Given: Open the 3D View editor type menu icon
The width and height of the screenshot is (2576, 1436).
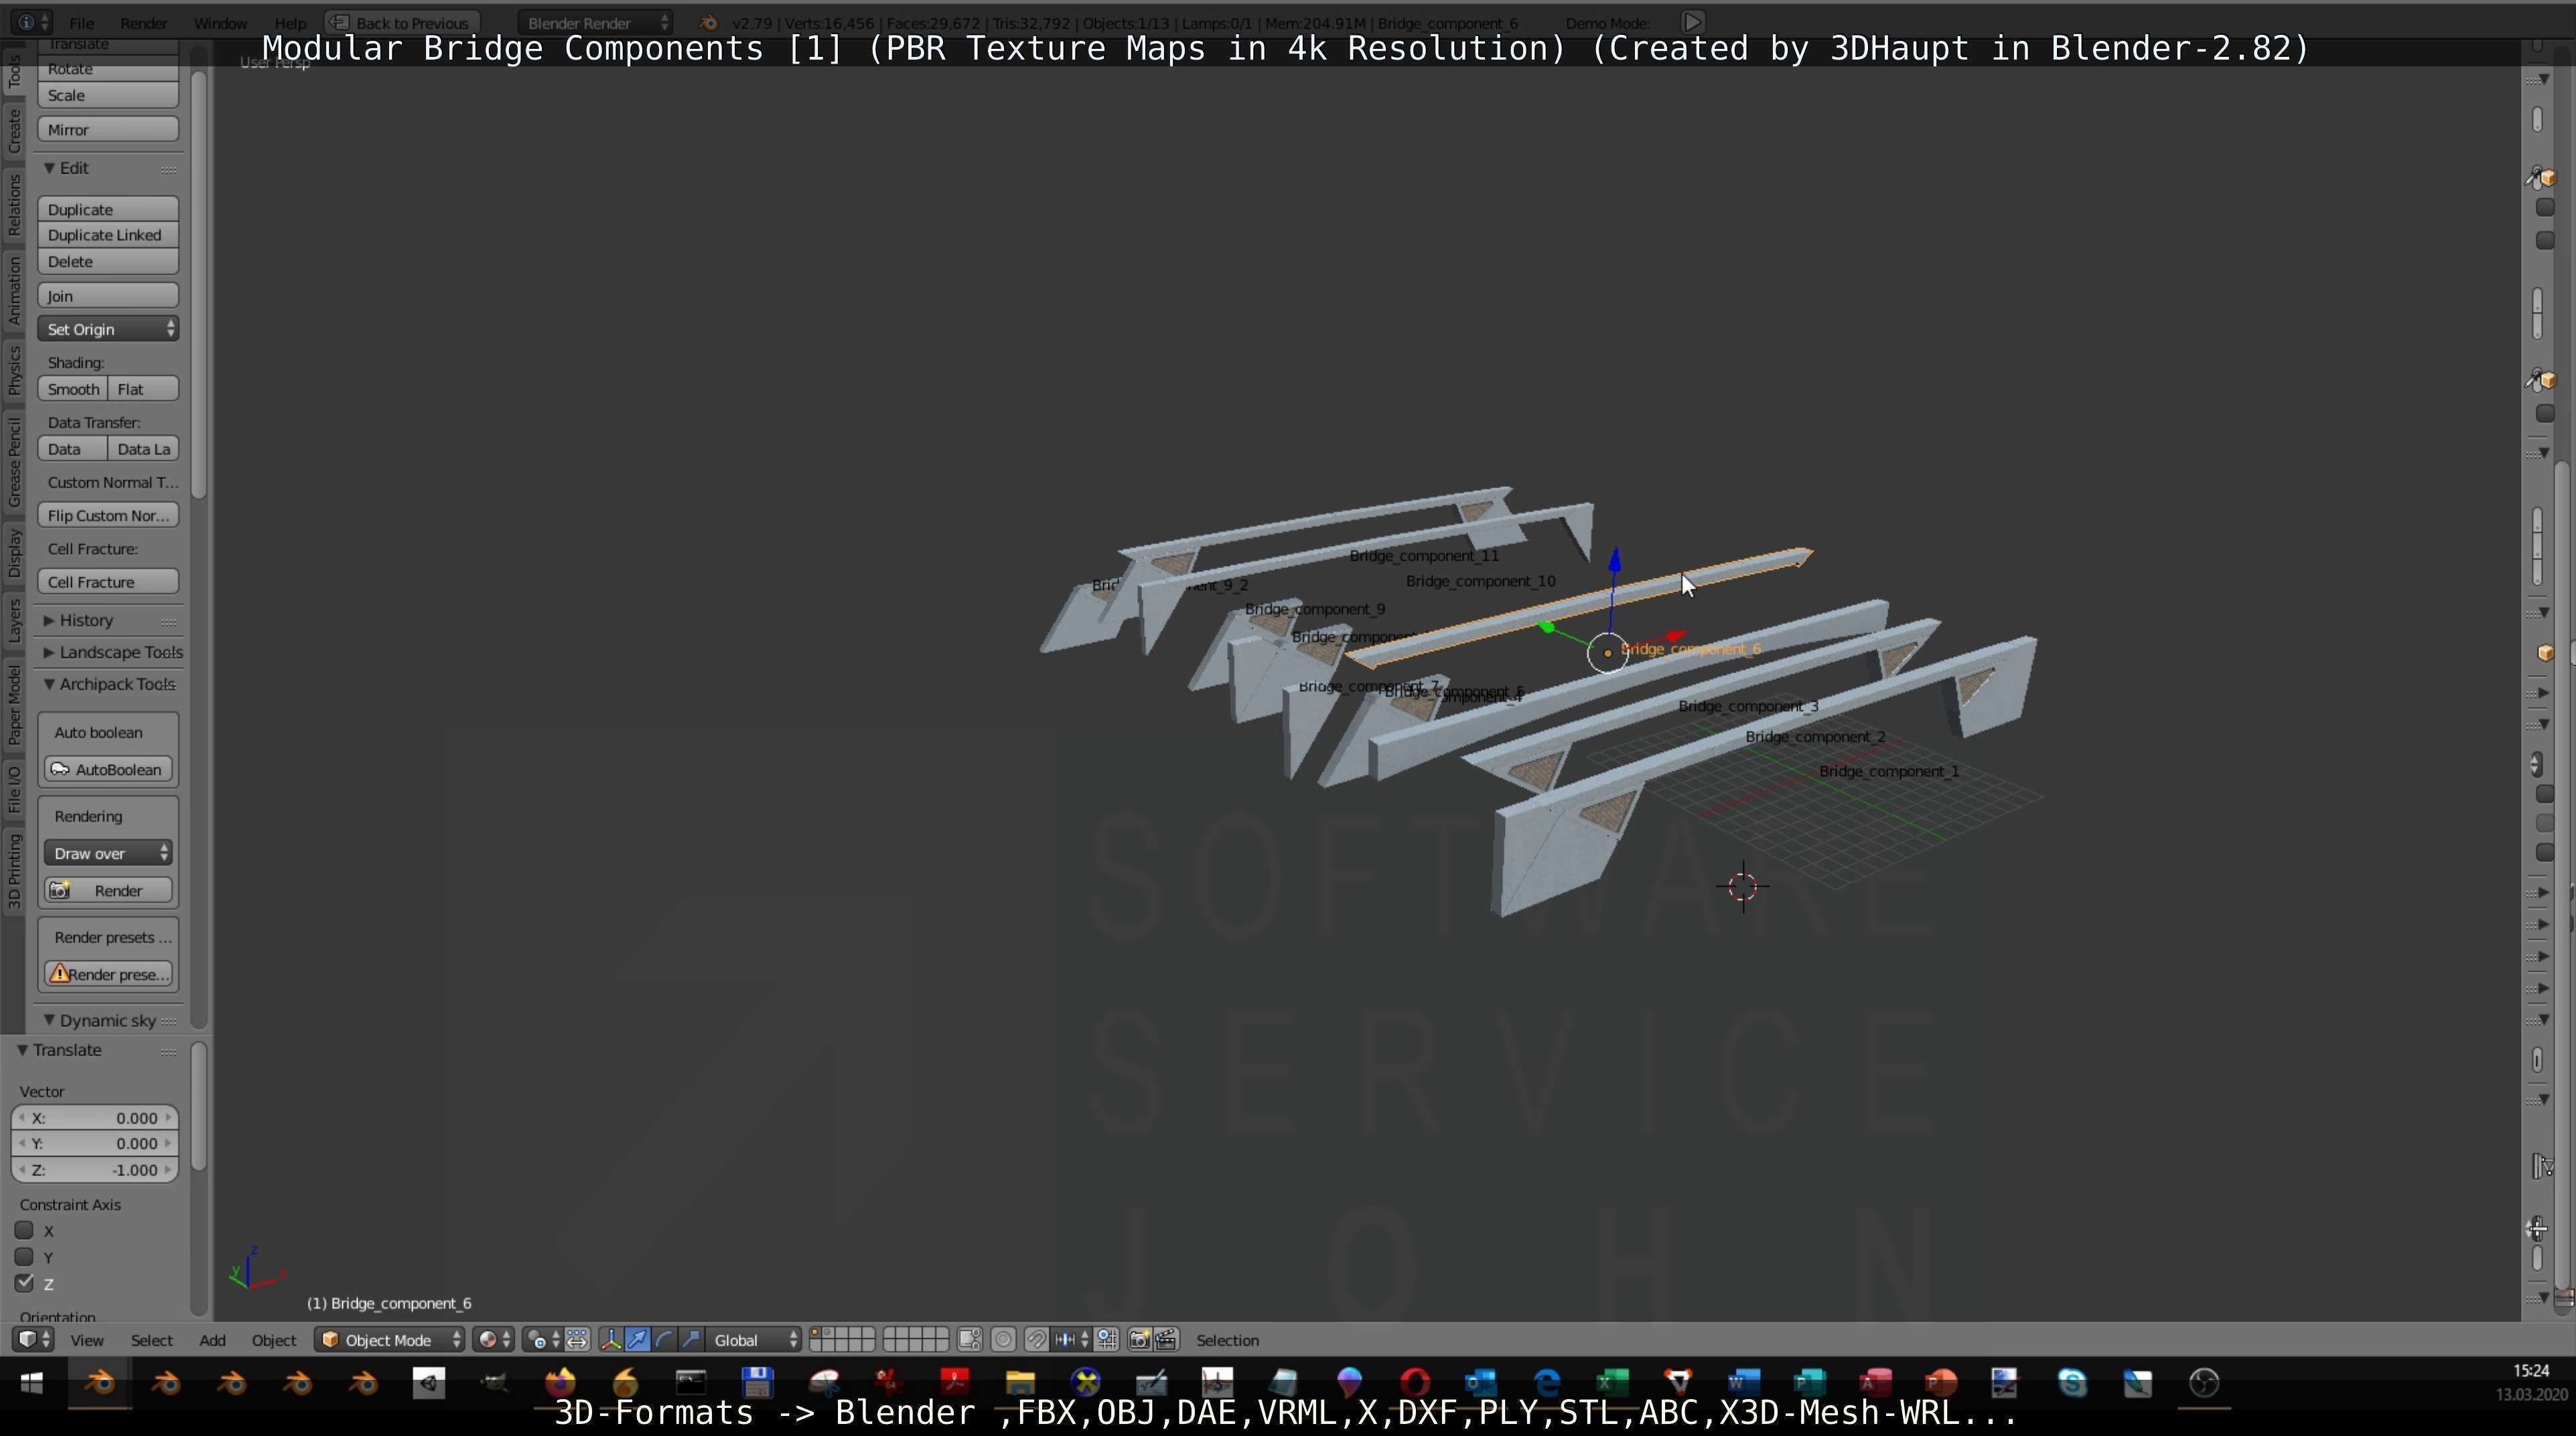Looking at the screenshot, I should (x=33, y=1340).
